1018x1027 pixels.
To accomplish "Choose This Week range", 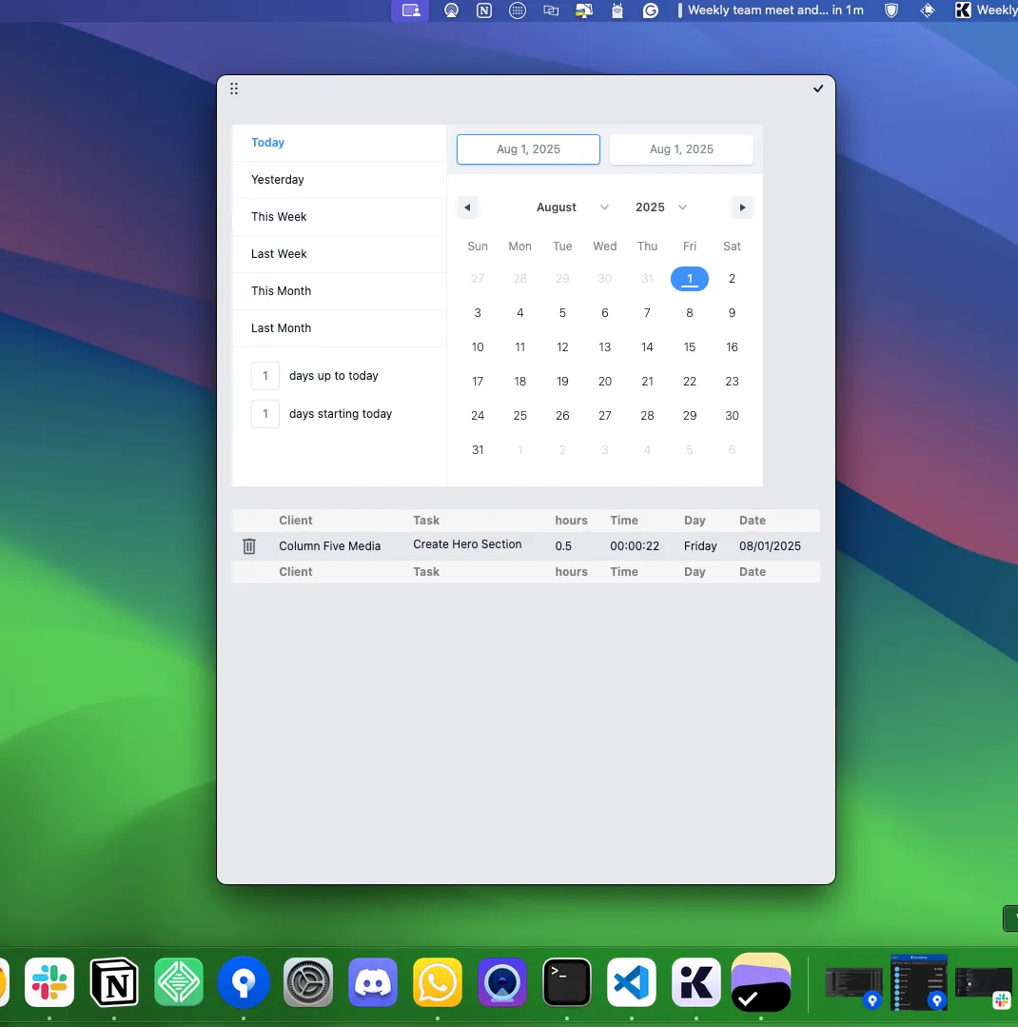I will point(339,217).
